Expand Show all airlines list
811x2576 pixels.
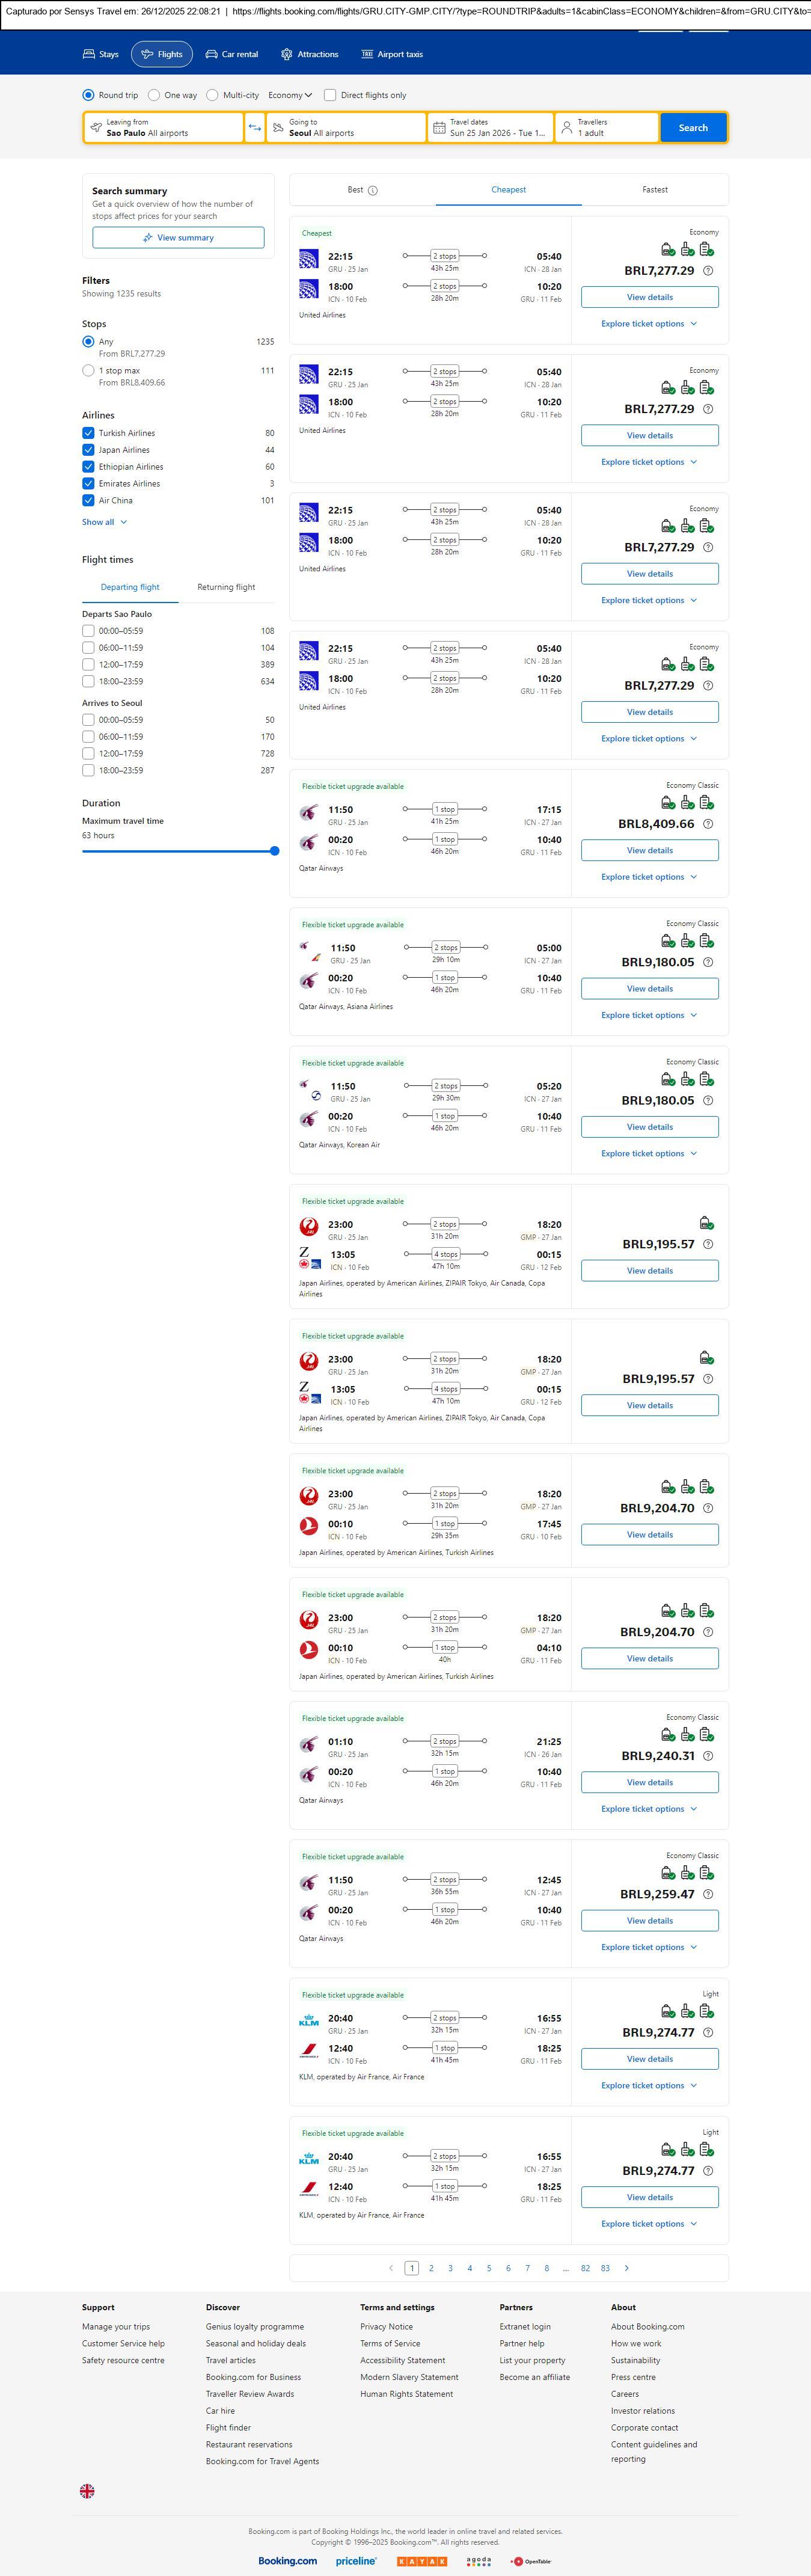point(104,522)
